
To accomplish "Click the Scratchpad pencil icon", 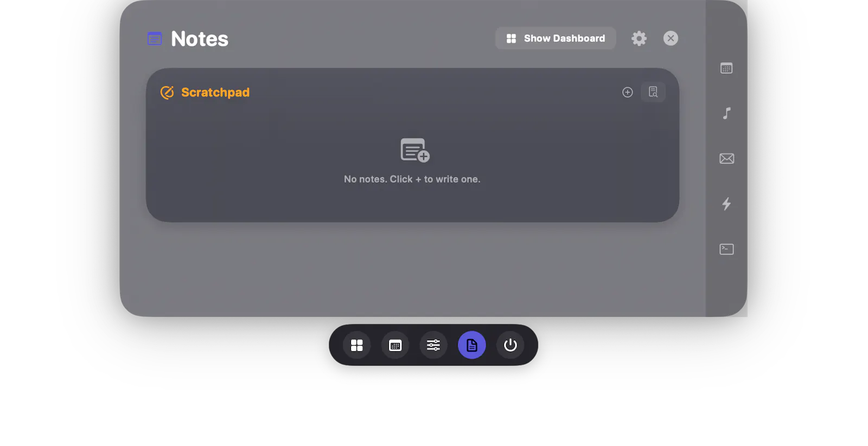I will click(167, 93).
